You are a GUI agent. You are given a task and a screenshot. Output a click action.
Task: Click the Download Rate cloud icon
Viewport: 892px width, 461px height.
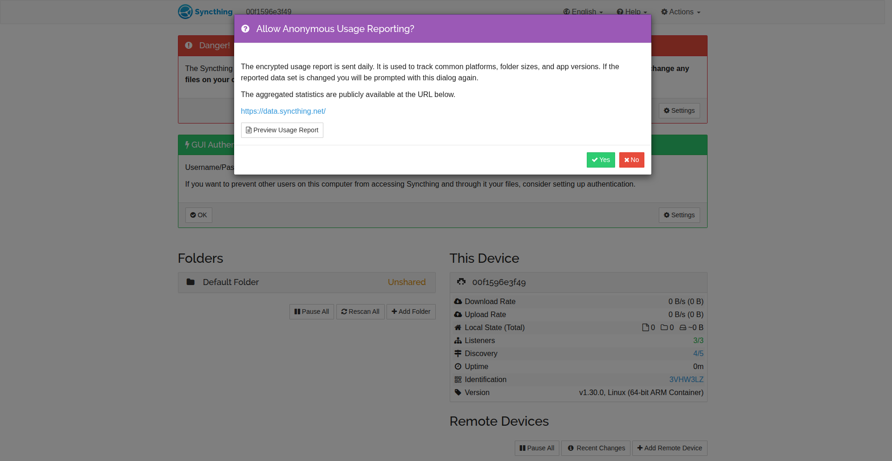tap(458, 301)
